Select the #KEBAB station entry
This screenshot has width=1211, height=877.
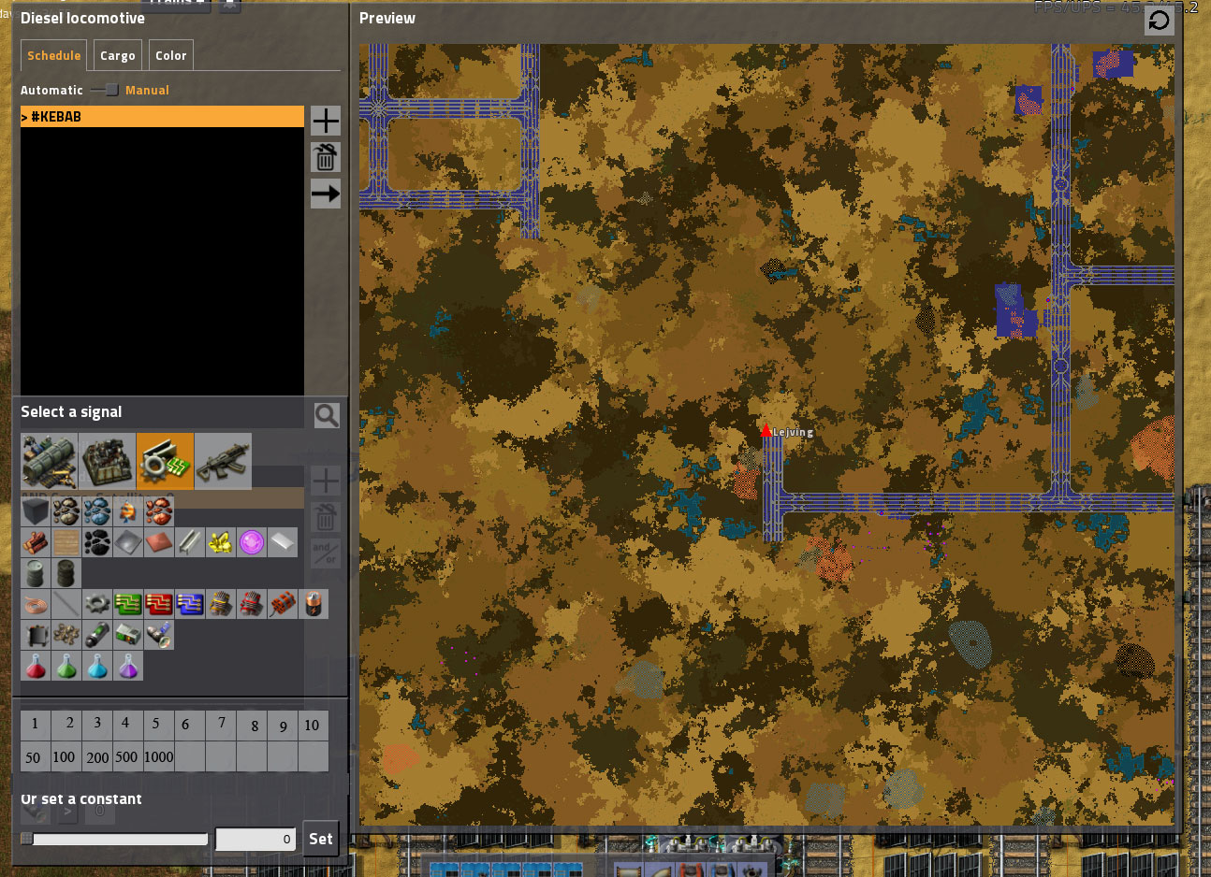162,117
